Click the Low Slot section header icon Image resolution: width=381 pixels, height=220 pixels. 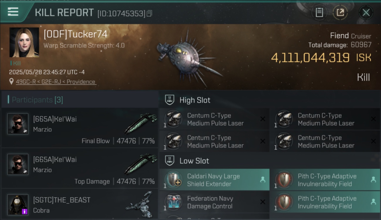[170, 161]
